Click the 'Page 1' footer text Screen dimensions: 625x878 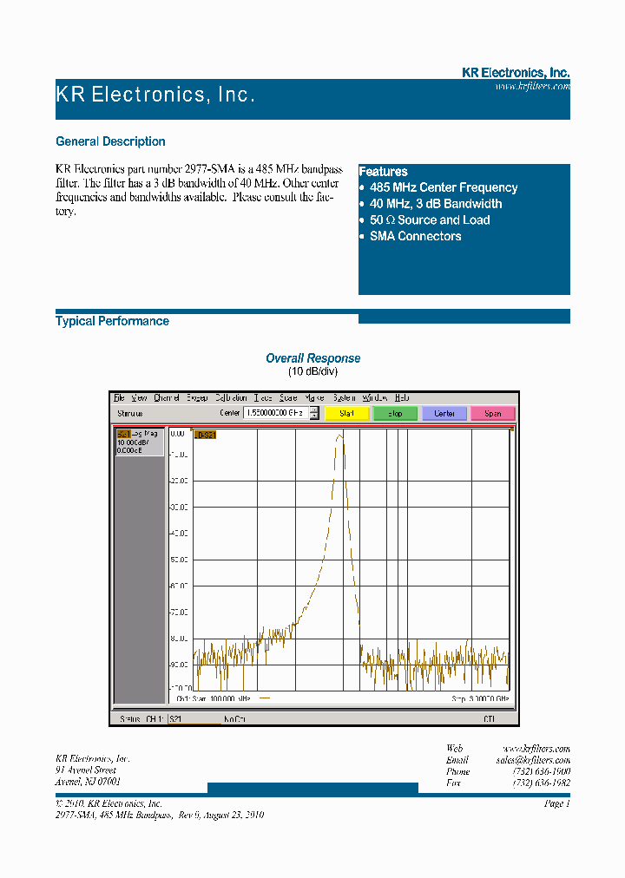tap(556, 803)
